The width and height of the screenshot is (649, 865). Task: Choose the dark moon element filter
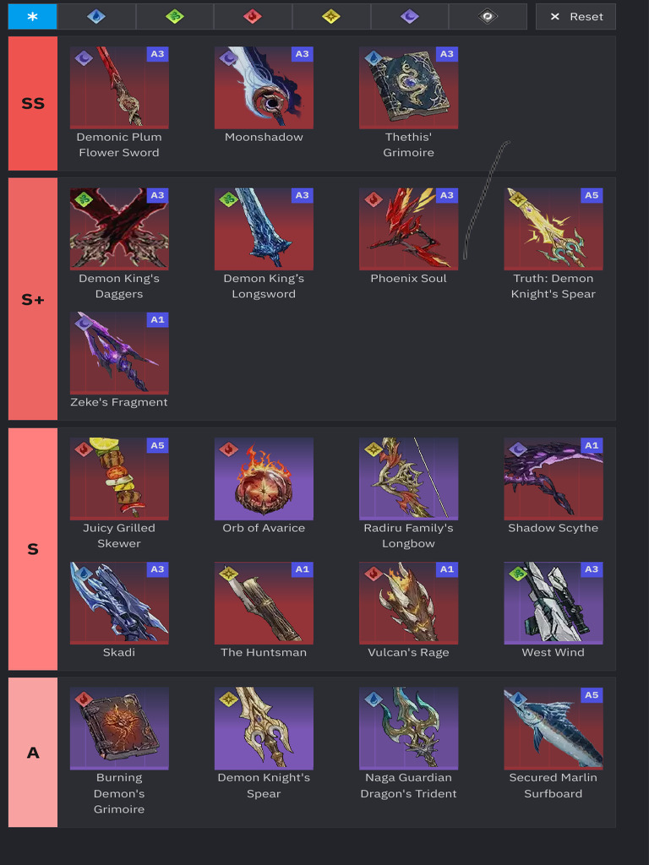[x=410, y=17]
